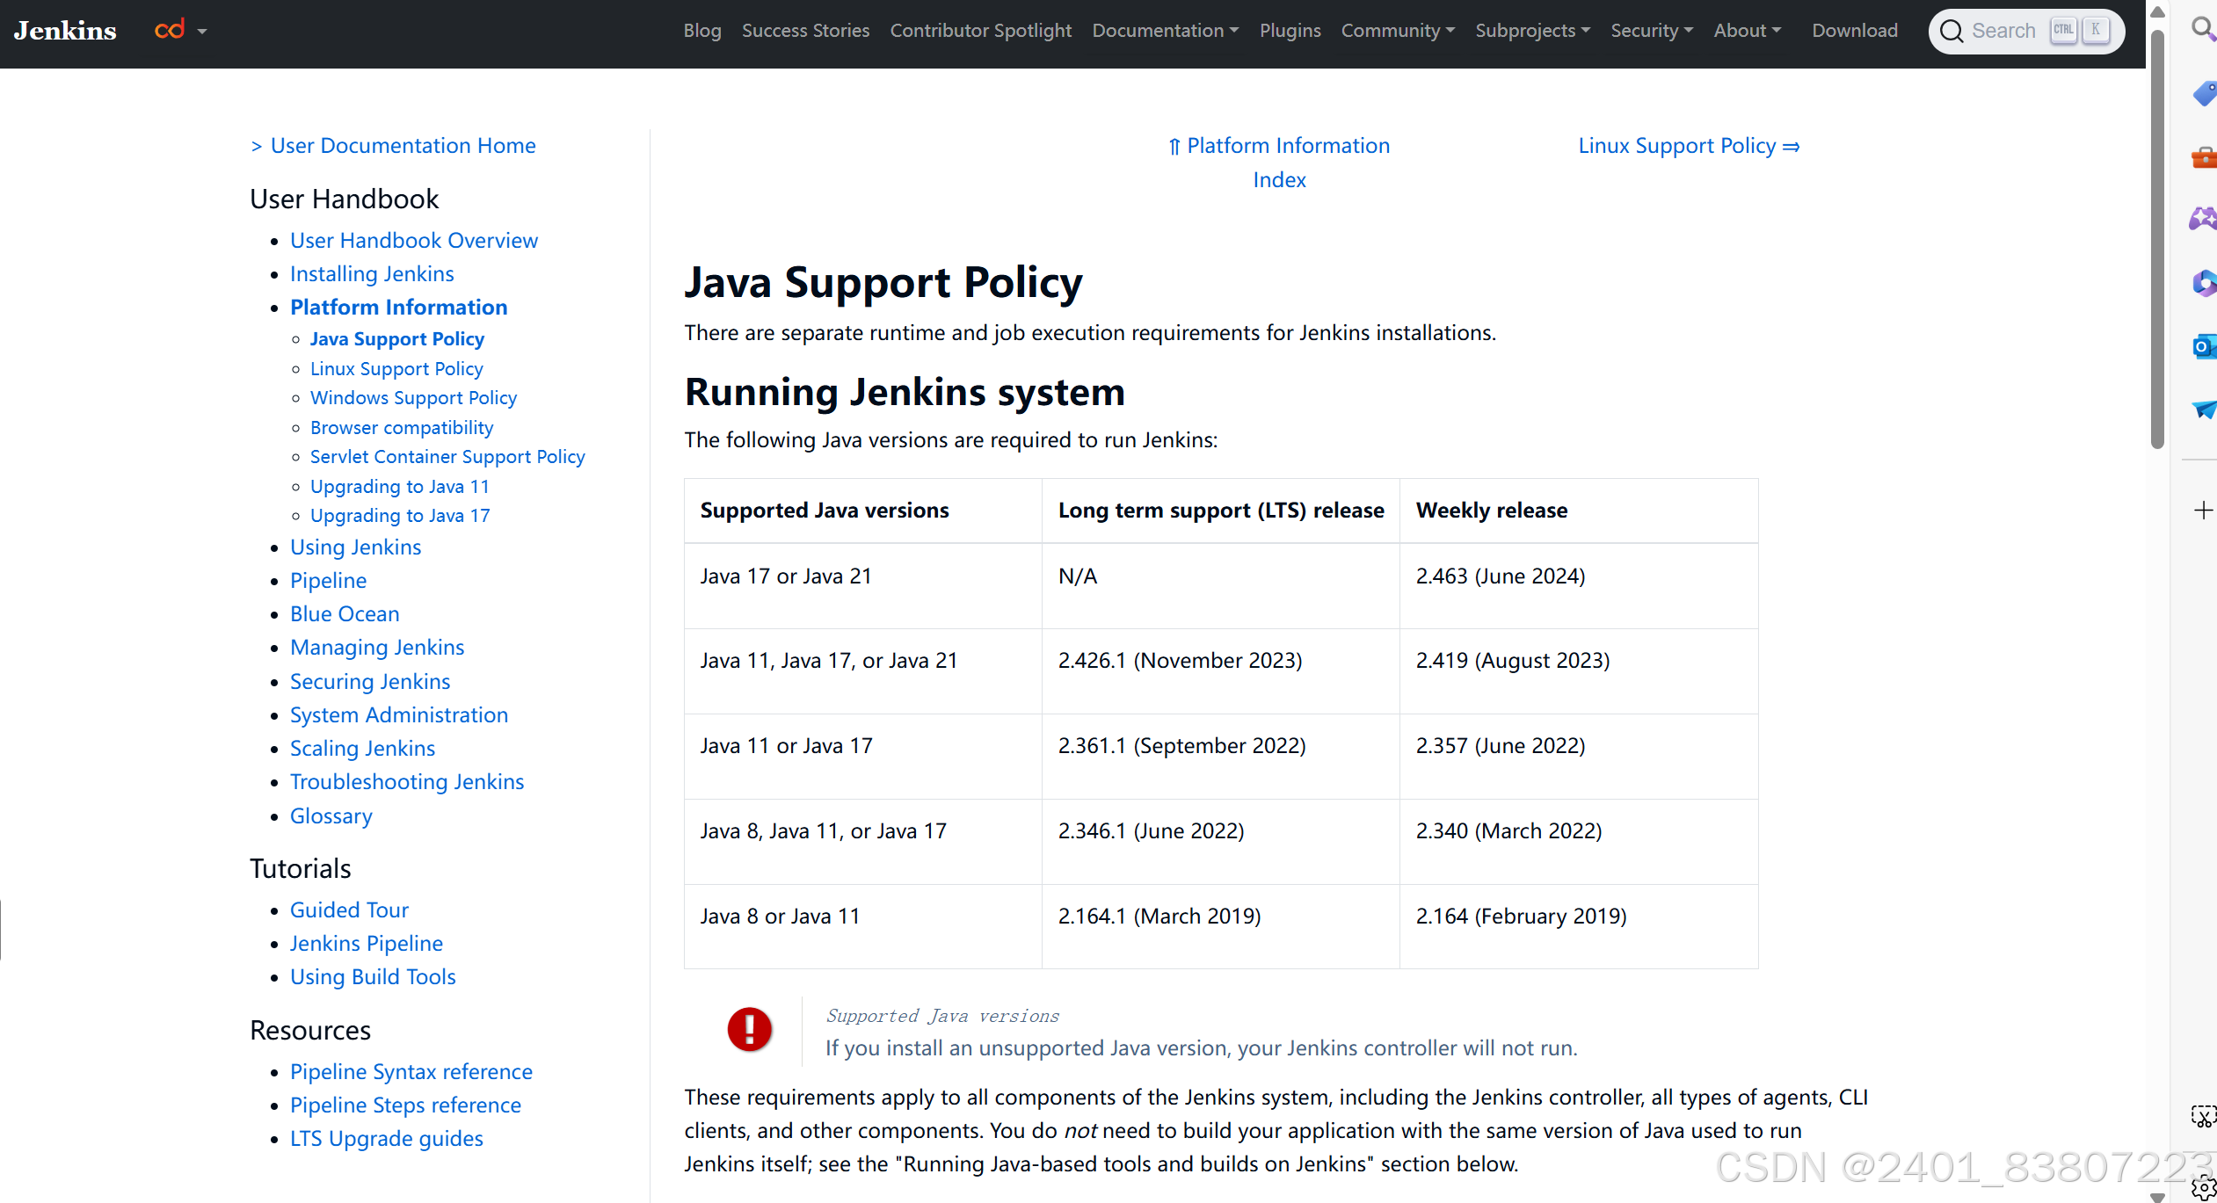Screen dimensions: 2217x1203
Task: Select the Blog menu item
Action: [701, 30]
